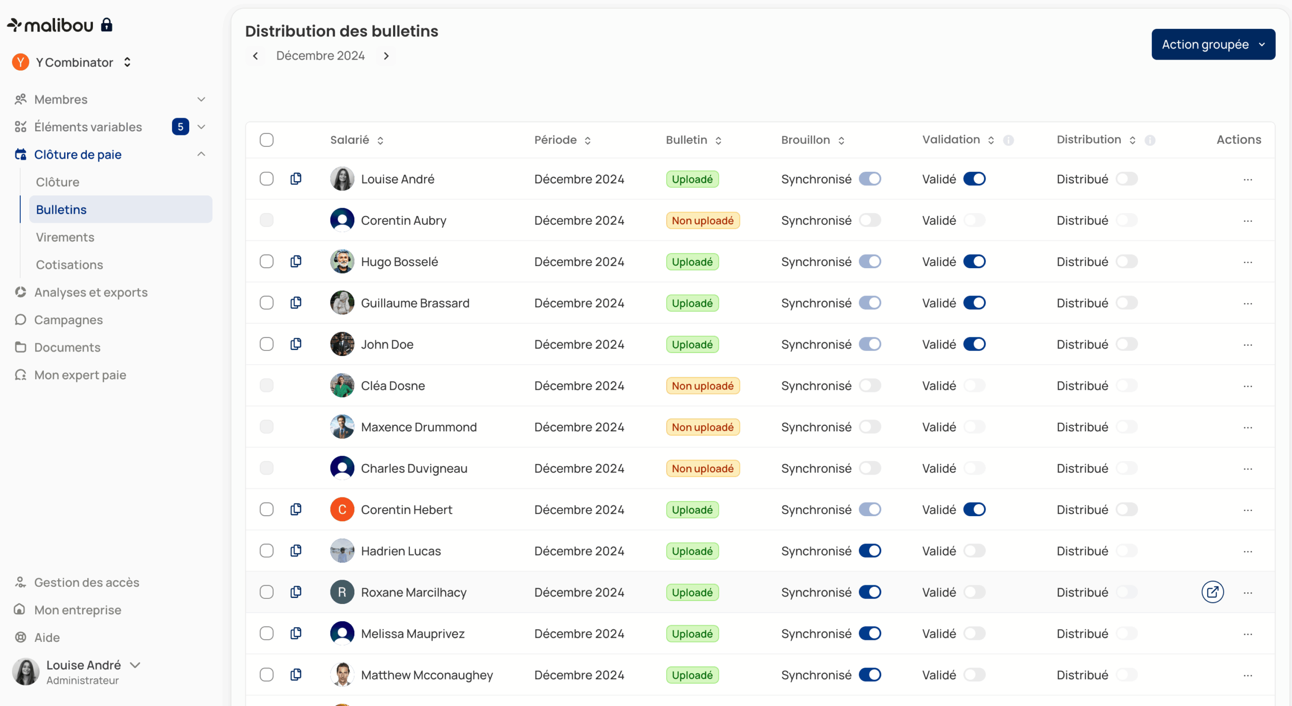The width and height of the screenshot is (1292, 706).
Task: Tick the select-all checkbox in table header
Action: click(x=266, y=140)
